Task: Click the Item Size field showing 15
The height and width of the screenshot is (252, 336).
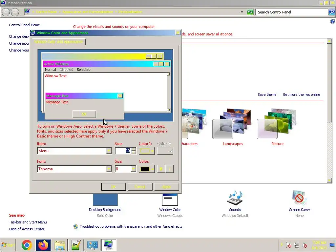Action: pyautogui.click(x=123, y=151)
